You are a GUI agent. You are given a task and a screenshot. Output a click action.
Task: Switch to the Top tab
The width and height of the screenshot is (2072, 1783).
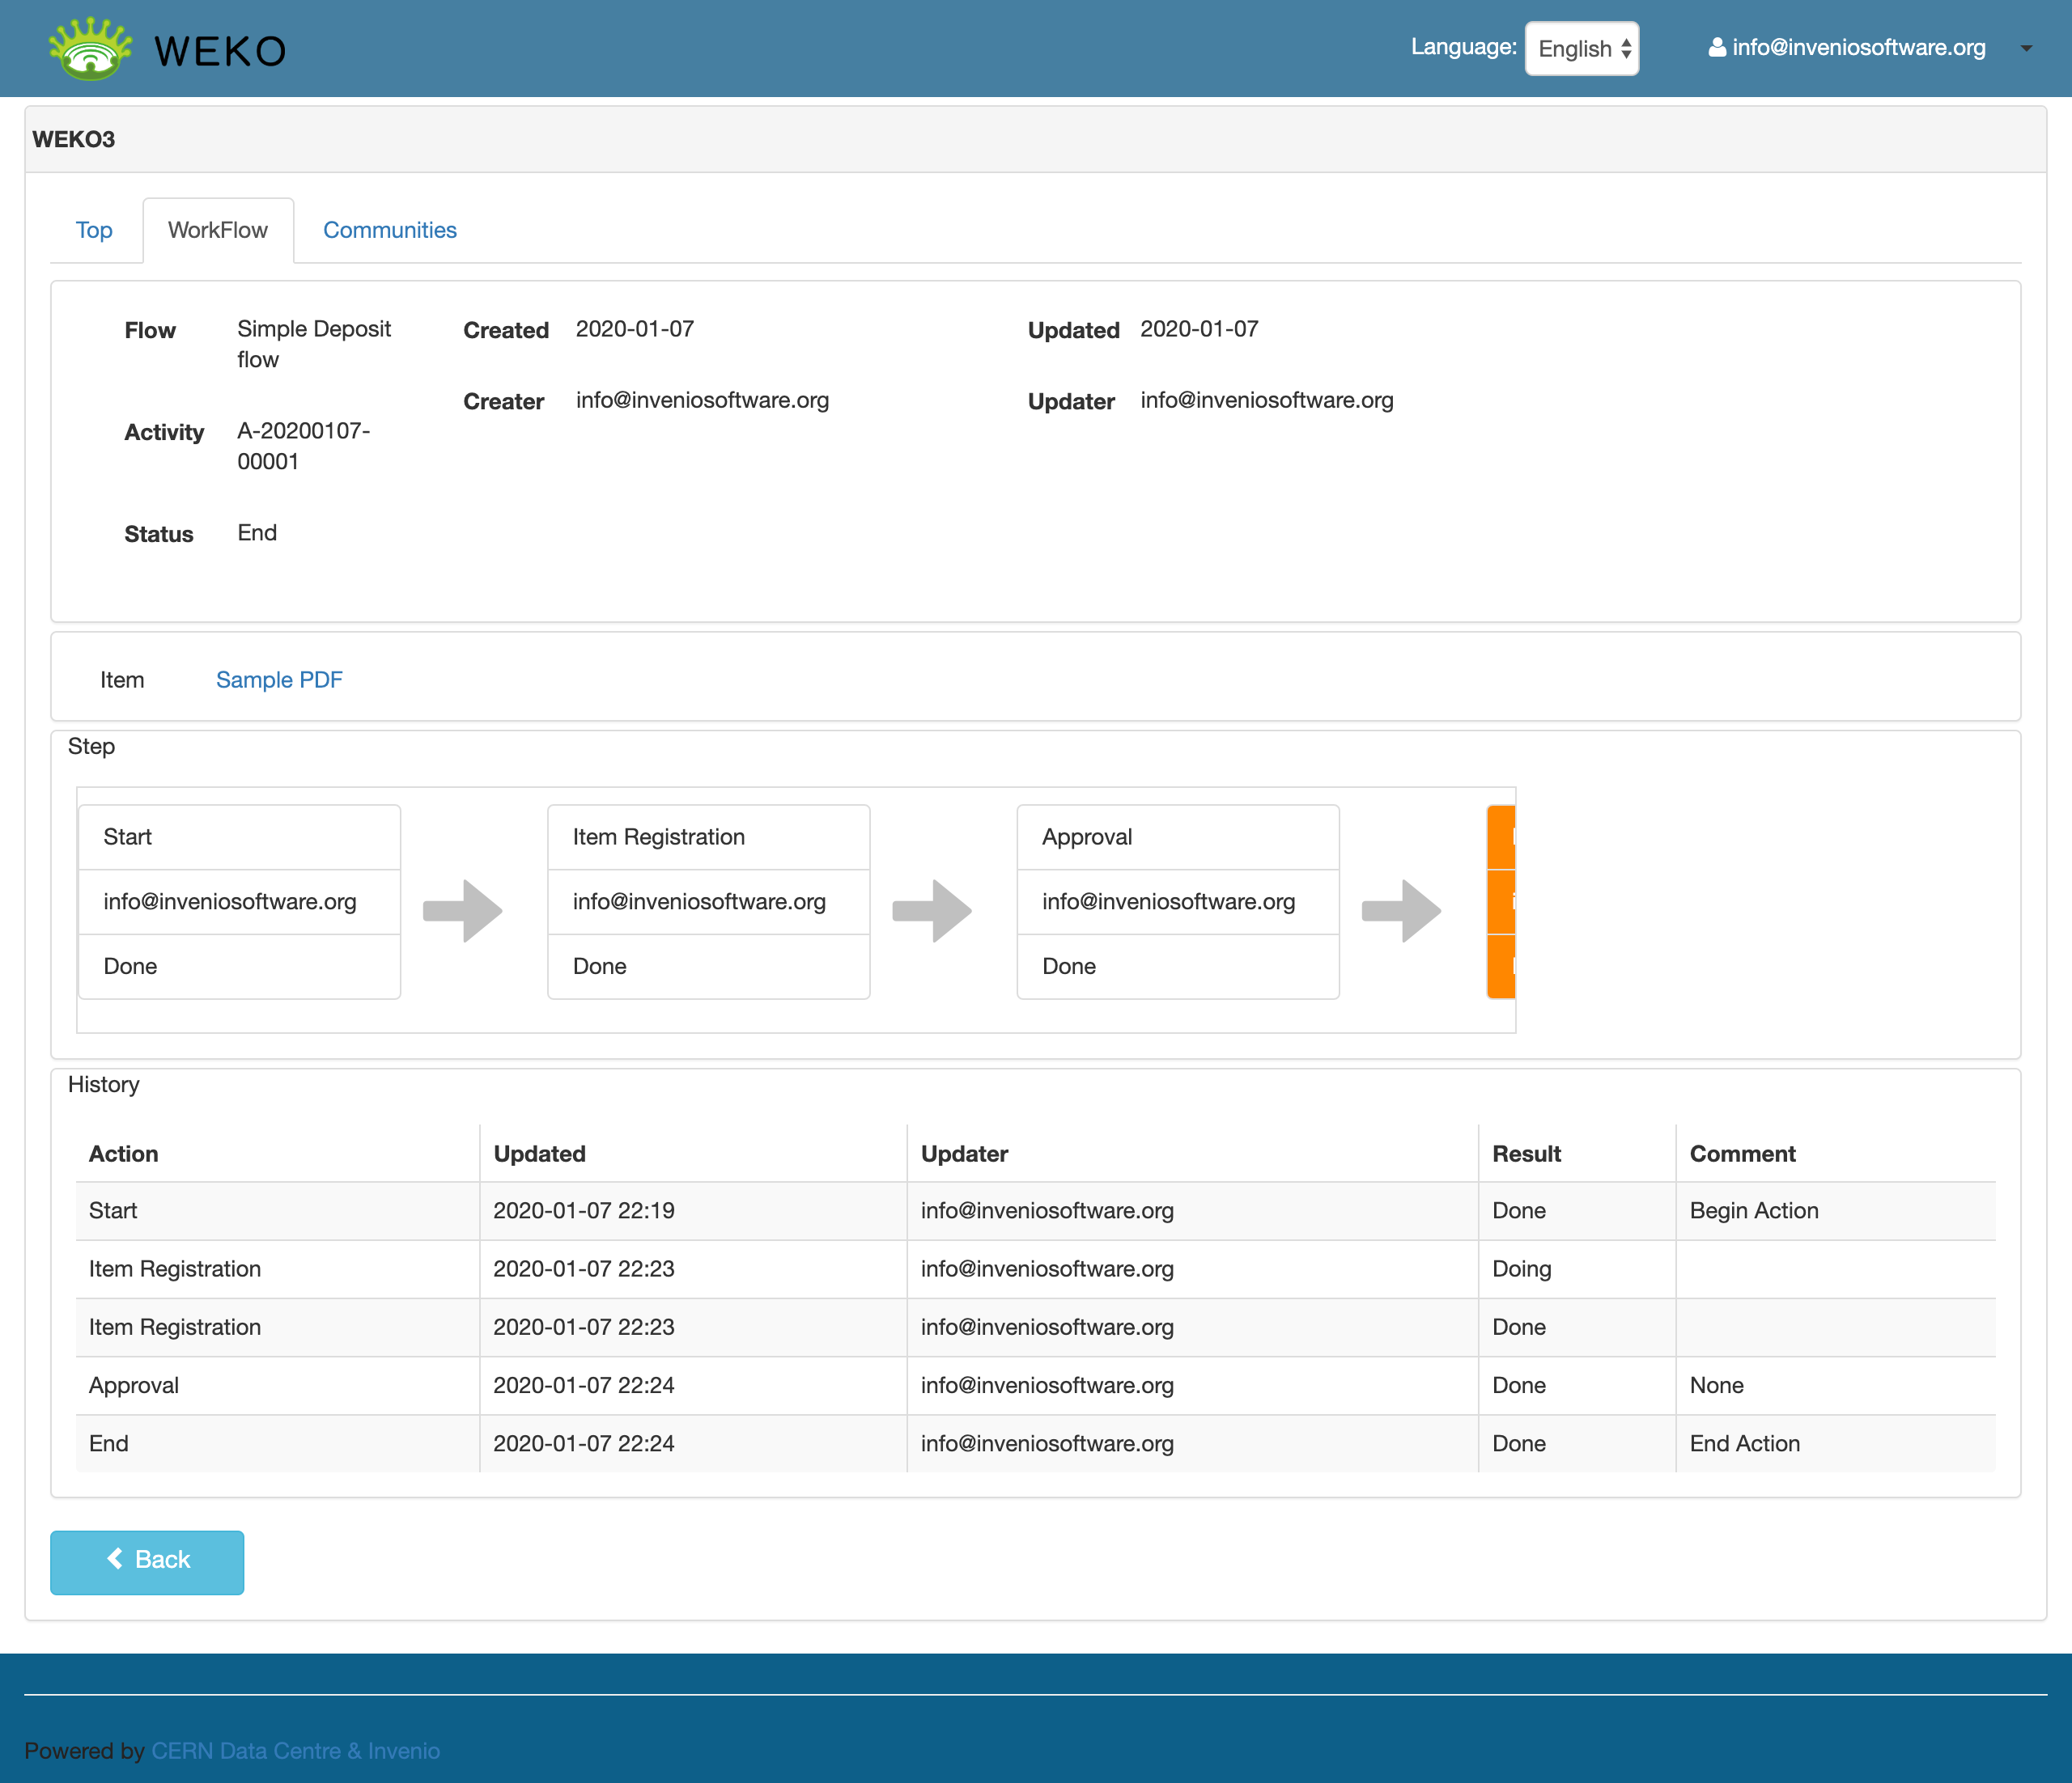94,230
